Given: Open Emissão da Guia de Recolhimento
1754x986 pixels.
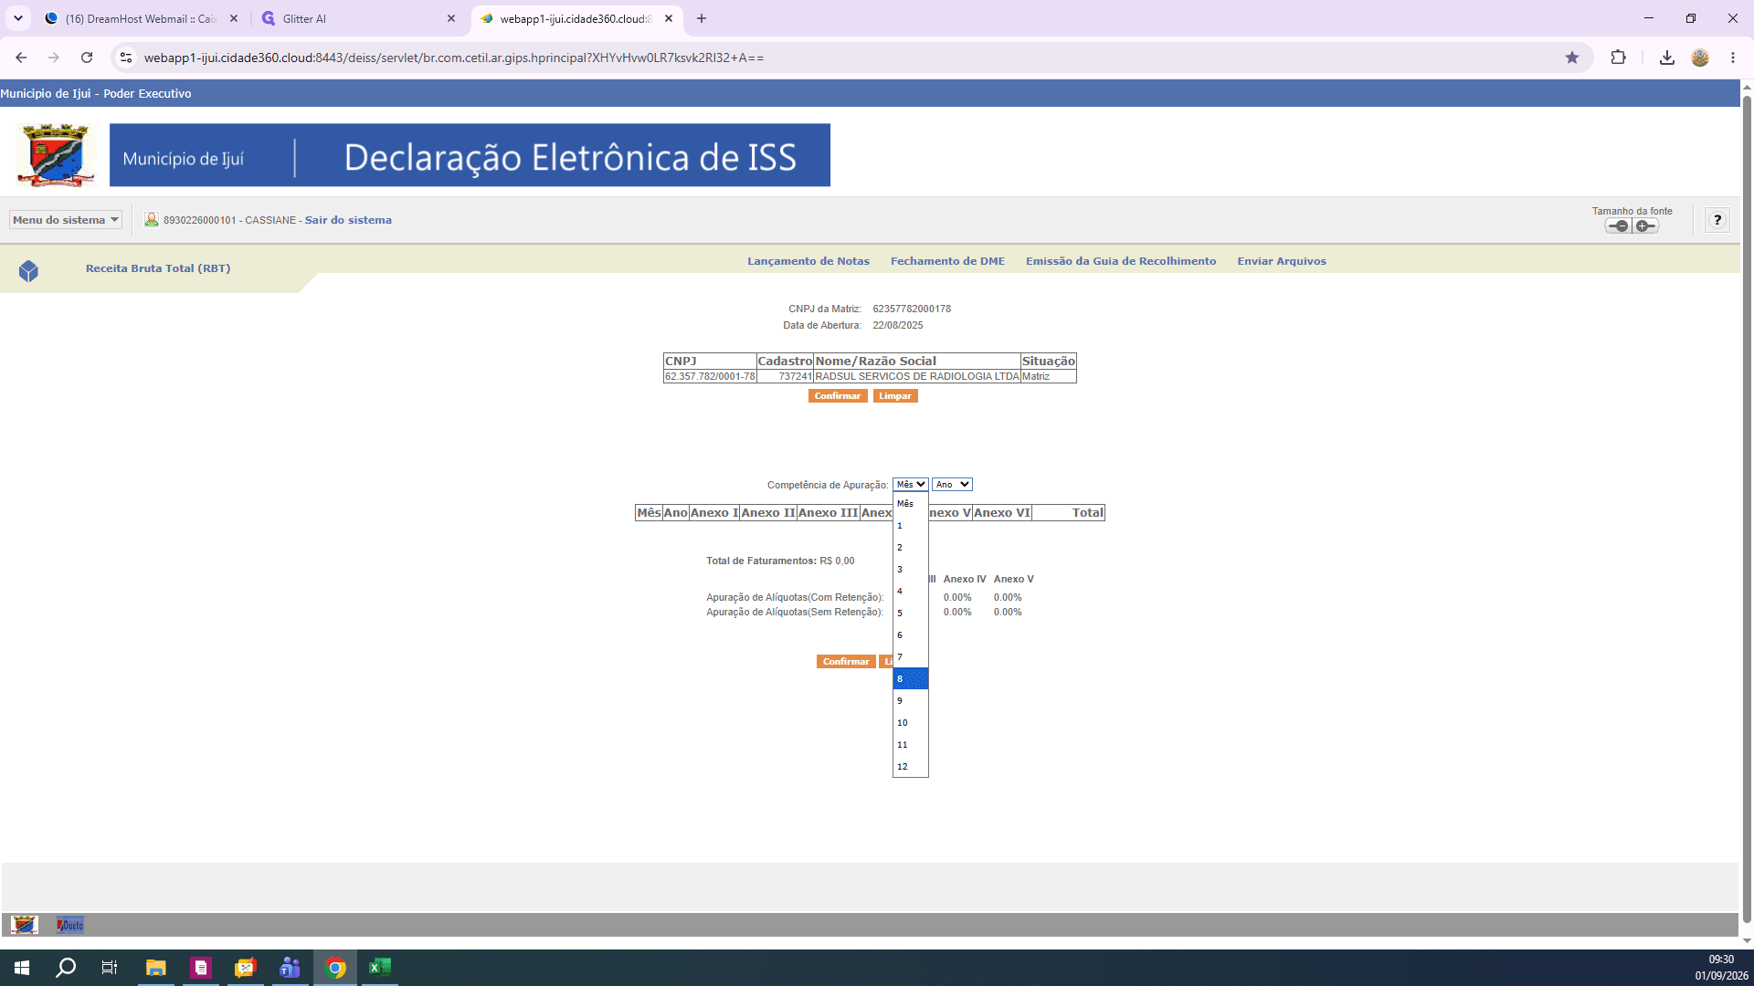Looking at the screenshot, I should coord(1121,261).
